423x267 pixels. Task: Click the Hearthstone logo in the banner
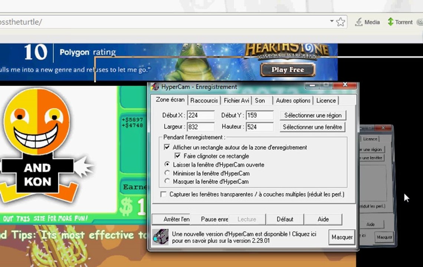tap(287, 51)
